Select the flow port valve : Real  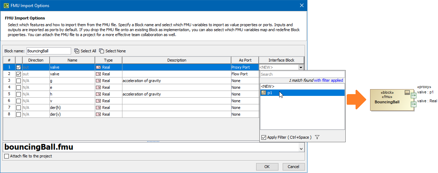[413, 104]
